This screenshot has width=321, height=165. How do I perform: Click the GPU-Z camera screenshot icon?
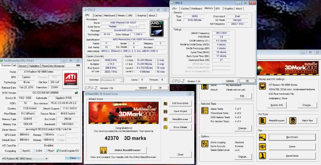click(78, 65)
